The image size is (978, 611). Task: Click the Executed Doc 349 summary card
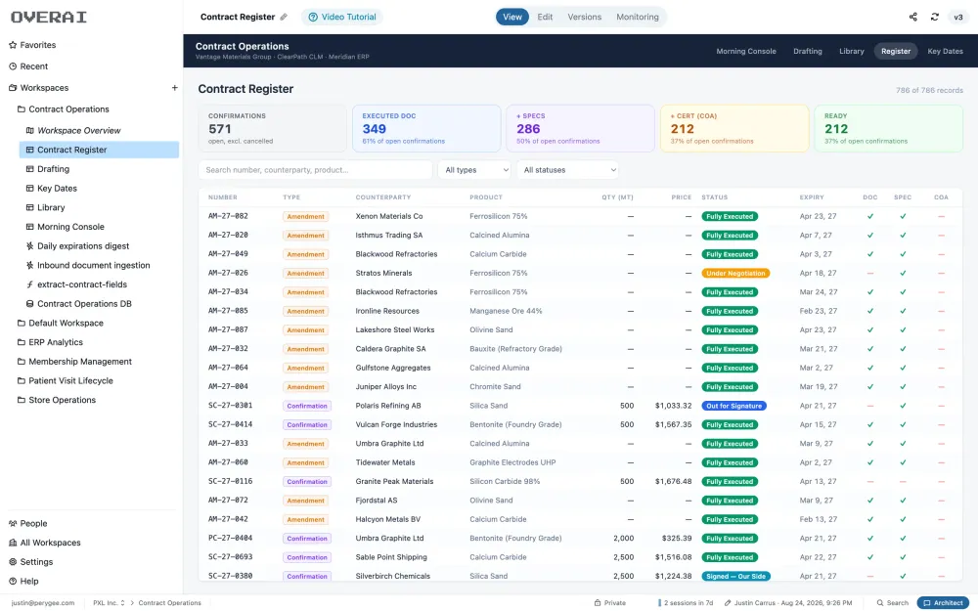pos(426,128)
